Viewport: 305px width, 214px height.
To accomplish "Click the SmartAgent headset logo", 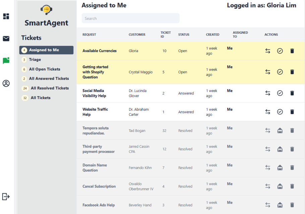I will 46,10.
